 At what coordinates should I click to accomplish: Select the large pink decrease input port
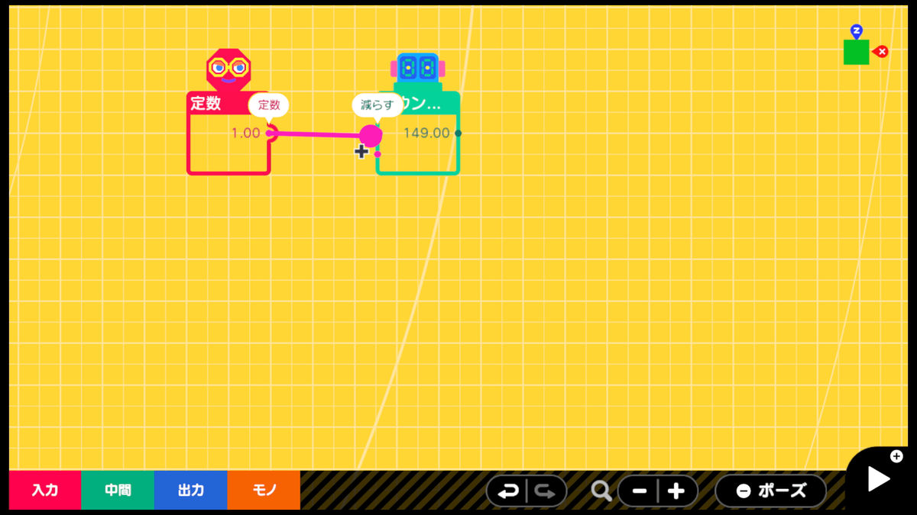tap(371, 136)
